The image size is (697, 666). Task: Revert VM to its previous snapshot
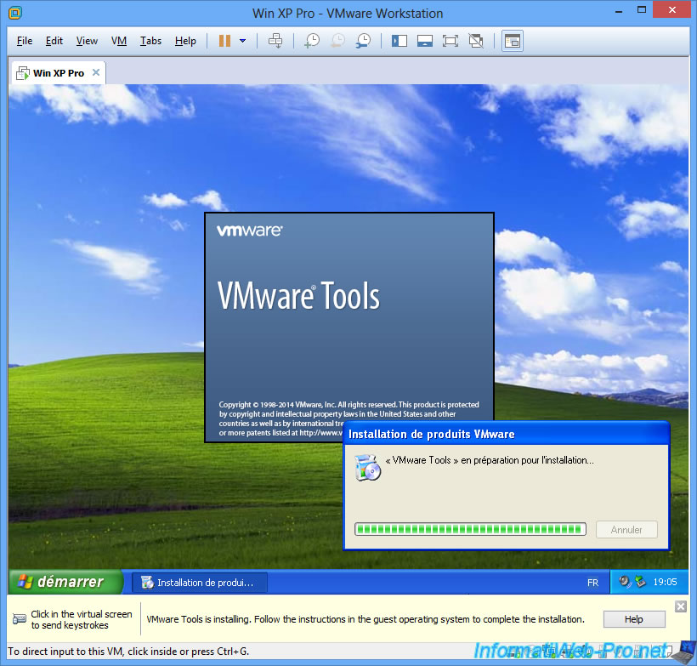point(337,41)
